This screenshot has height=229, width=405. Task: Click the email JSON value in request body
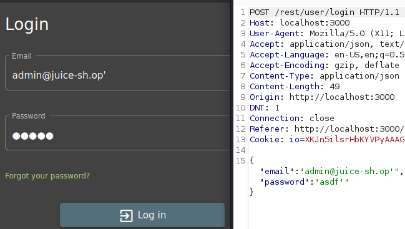349,171
